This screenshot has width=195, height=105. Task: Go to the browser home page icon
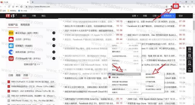point(13,7)
